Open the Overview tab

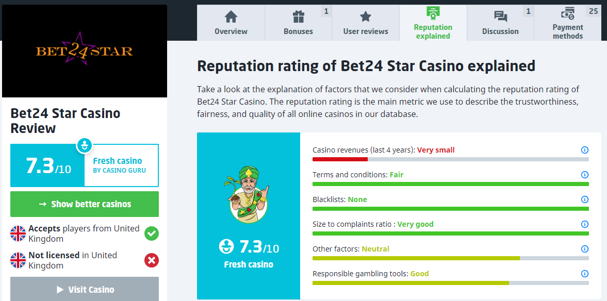point(231,23)
